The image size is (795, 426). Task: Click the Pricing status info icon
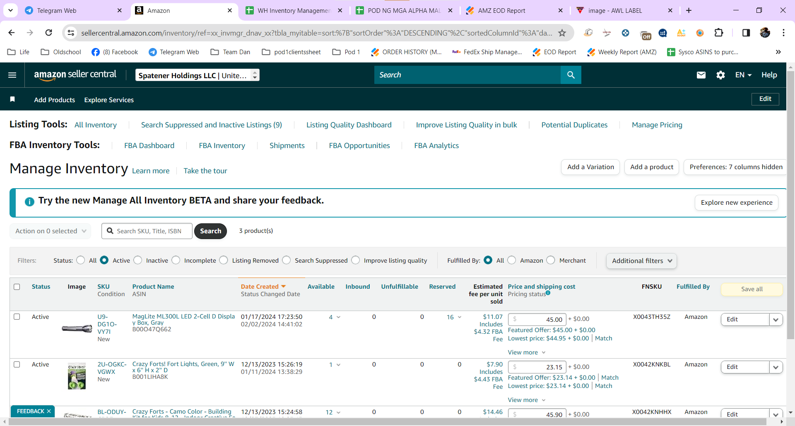pos(548,293)
